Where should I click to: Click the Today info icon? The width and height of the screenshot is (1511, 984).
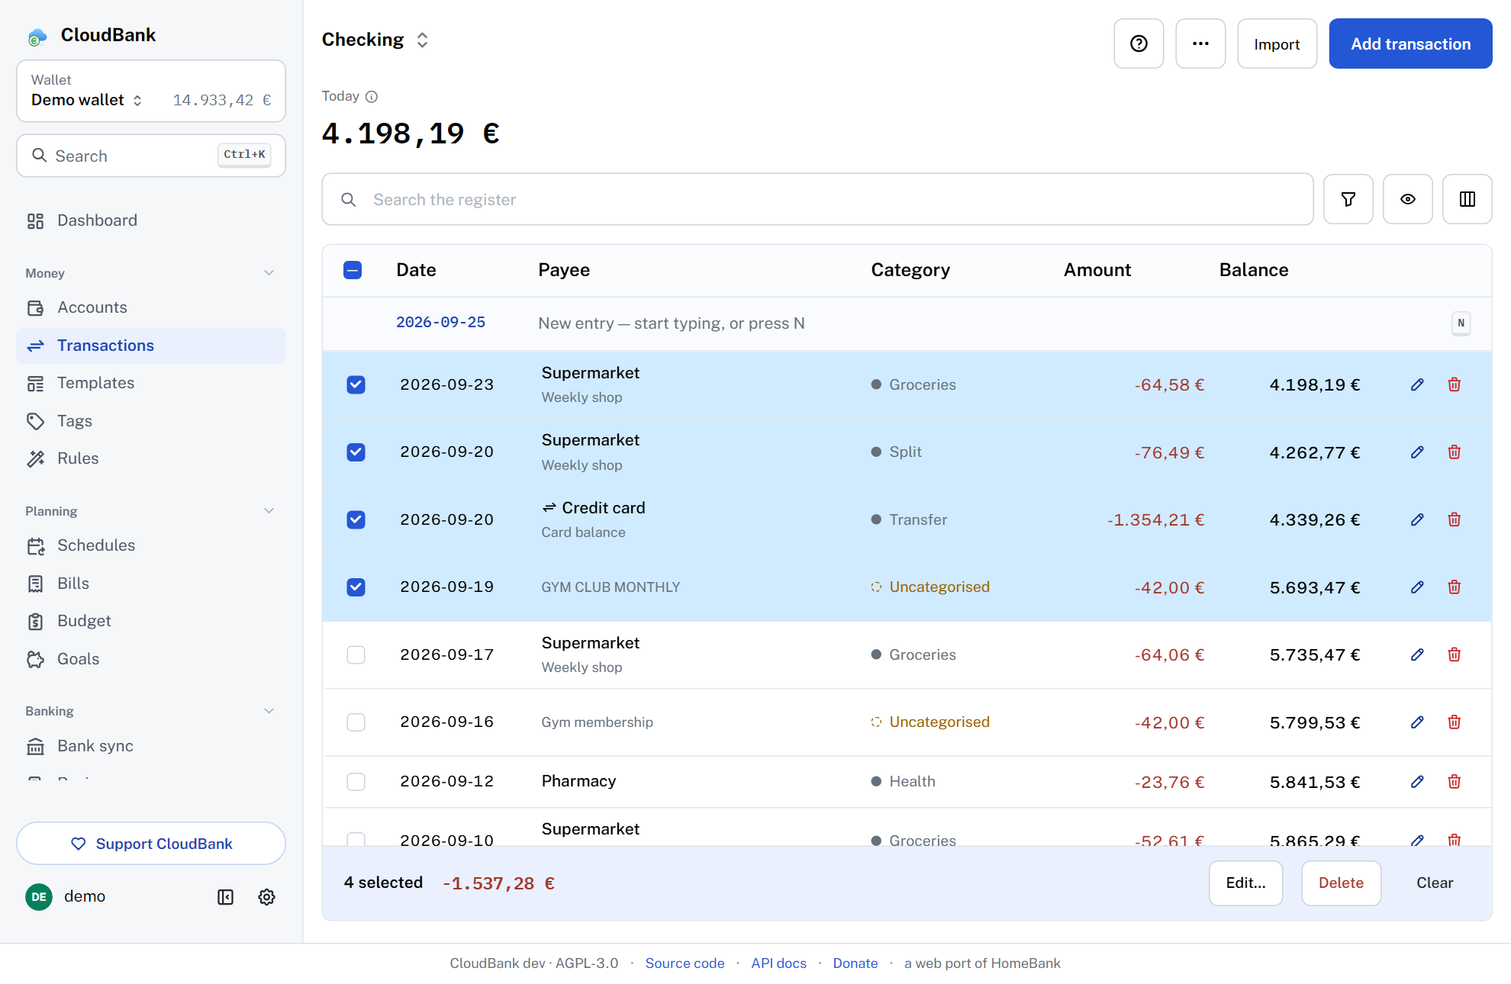372,96
